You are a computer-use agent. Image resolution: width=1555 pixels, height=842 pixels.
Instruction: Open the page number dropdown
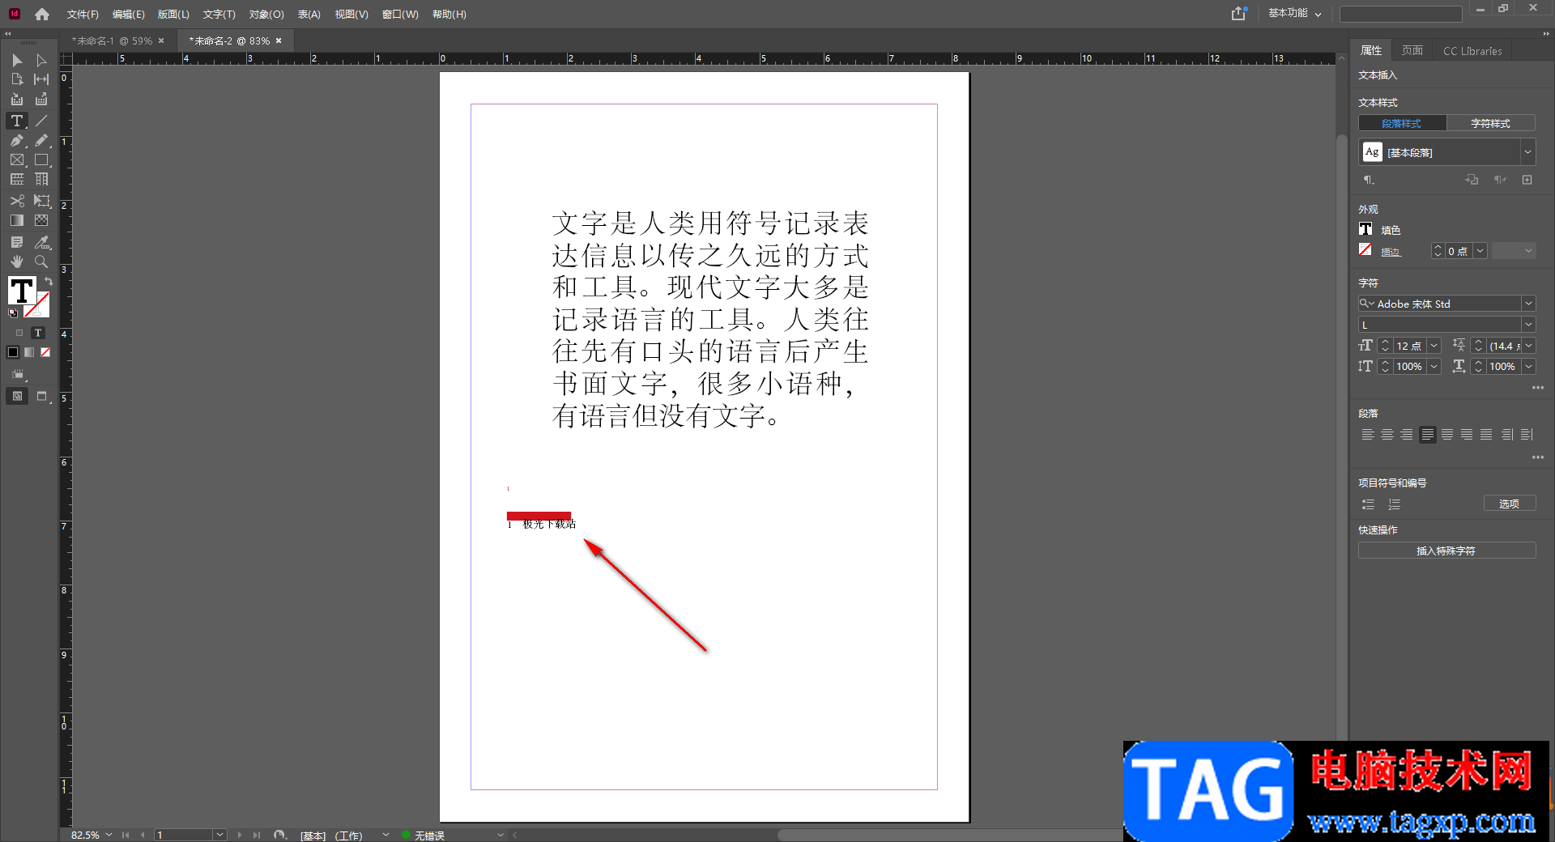[x=219, y=835]
